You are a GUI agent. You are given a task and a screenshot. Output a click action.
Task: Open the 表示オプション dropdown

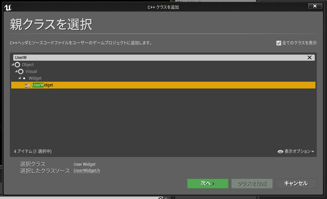[x=296, y=151]
